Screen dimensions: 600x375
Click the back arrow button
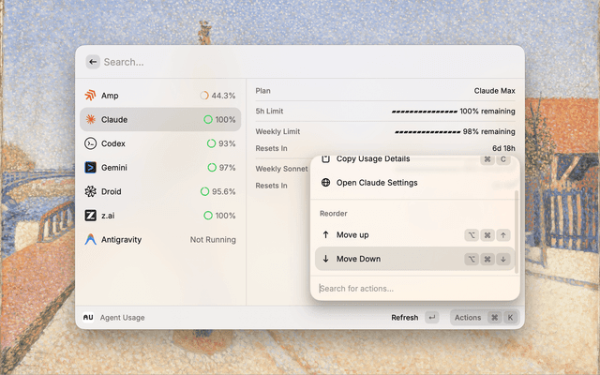pyautogui.click(x=93, y=62)
